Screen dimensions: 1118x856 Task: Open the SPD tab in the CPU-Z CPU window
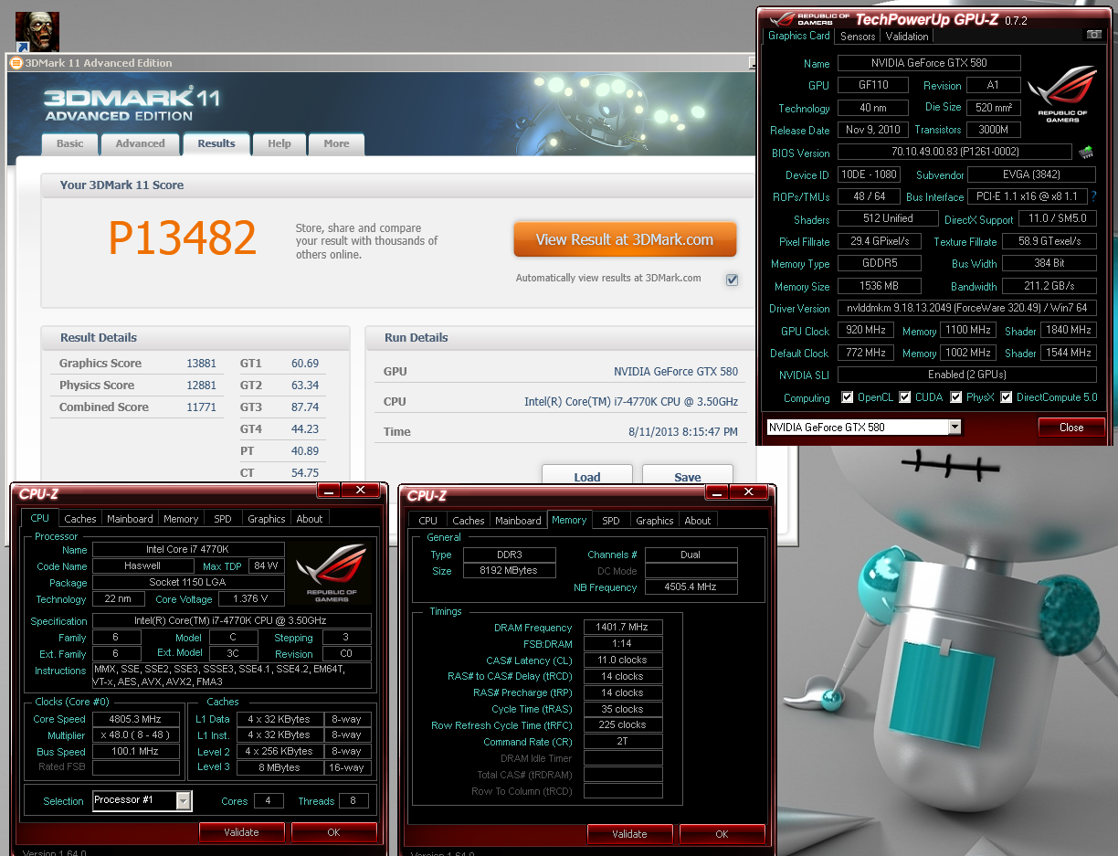[223, 519]
